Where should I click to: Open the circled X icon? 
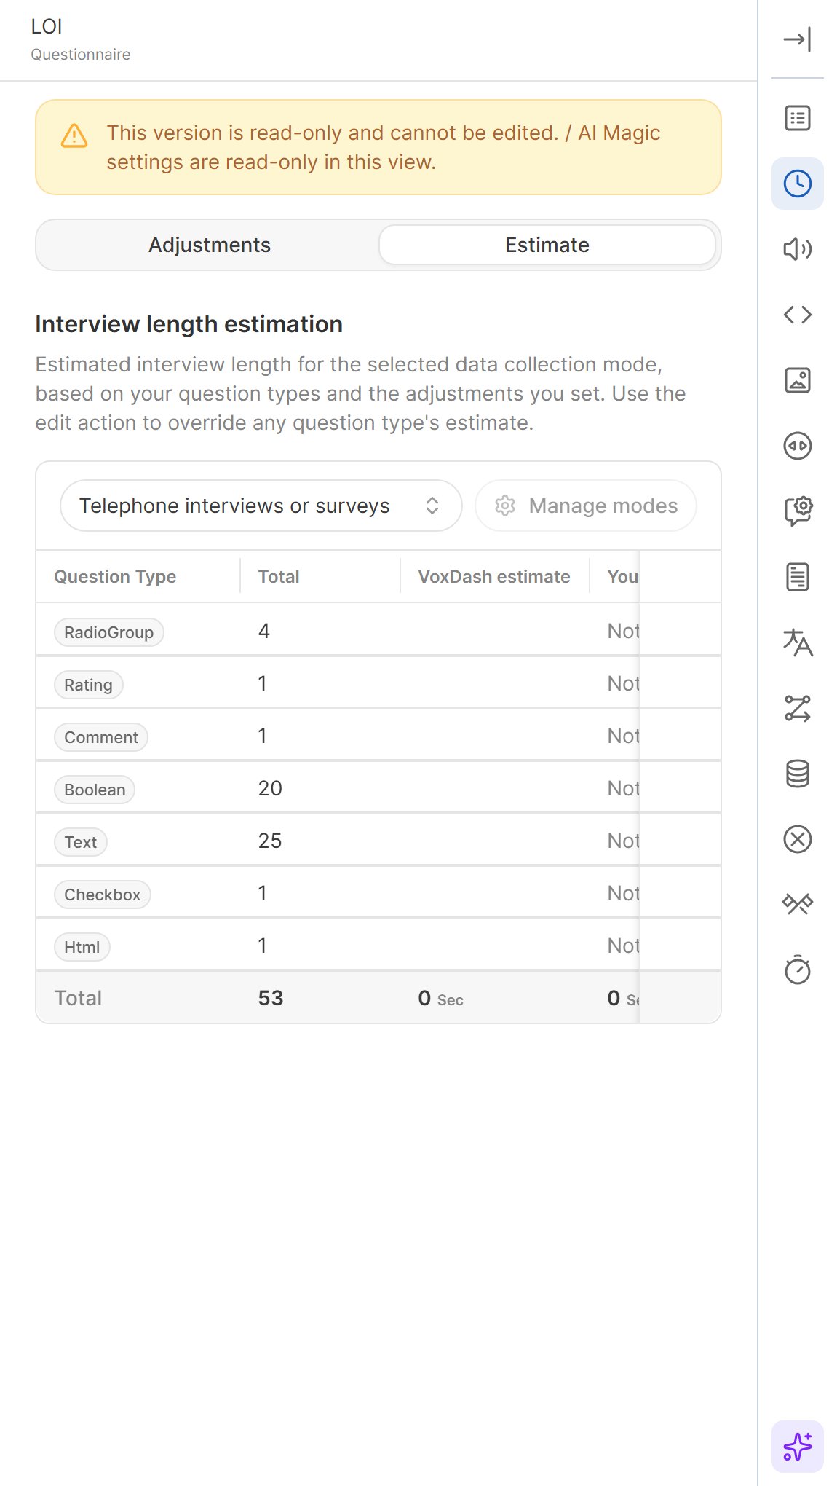[x=797, y=839]
